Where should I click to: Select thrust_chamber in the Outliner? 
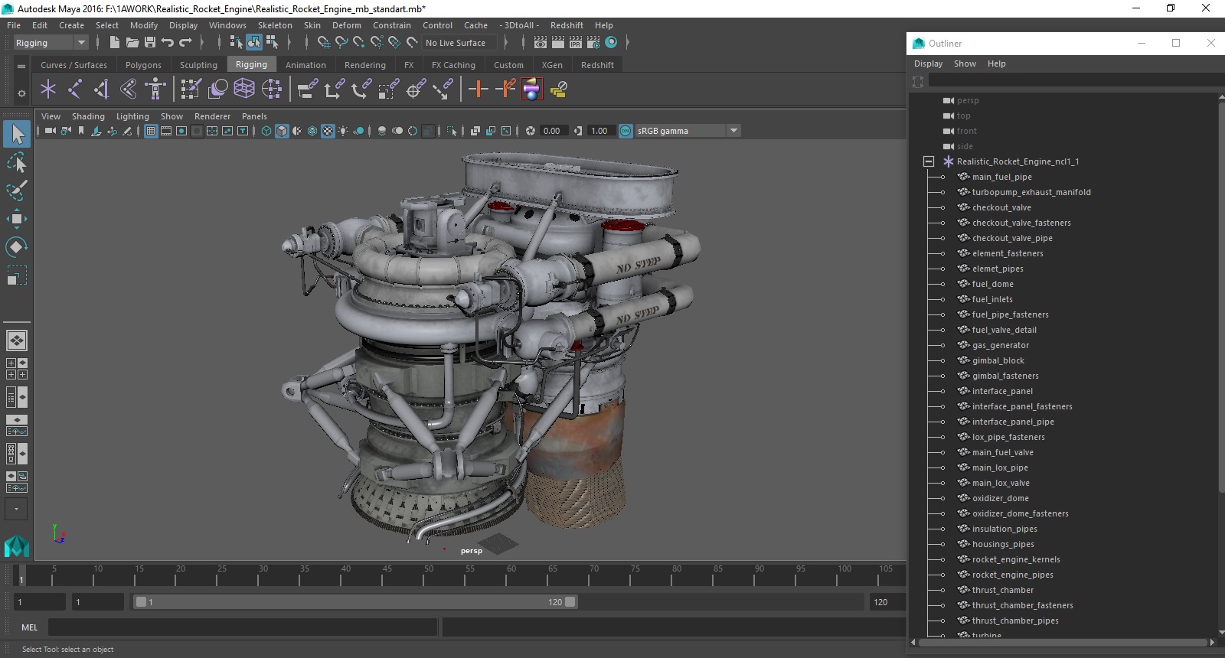1002,590
